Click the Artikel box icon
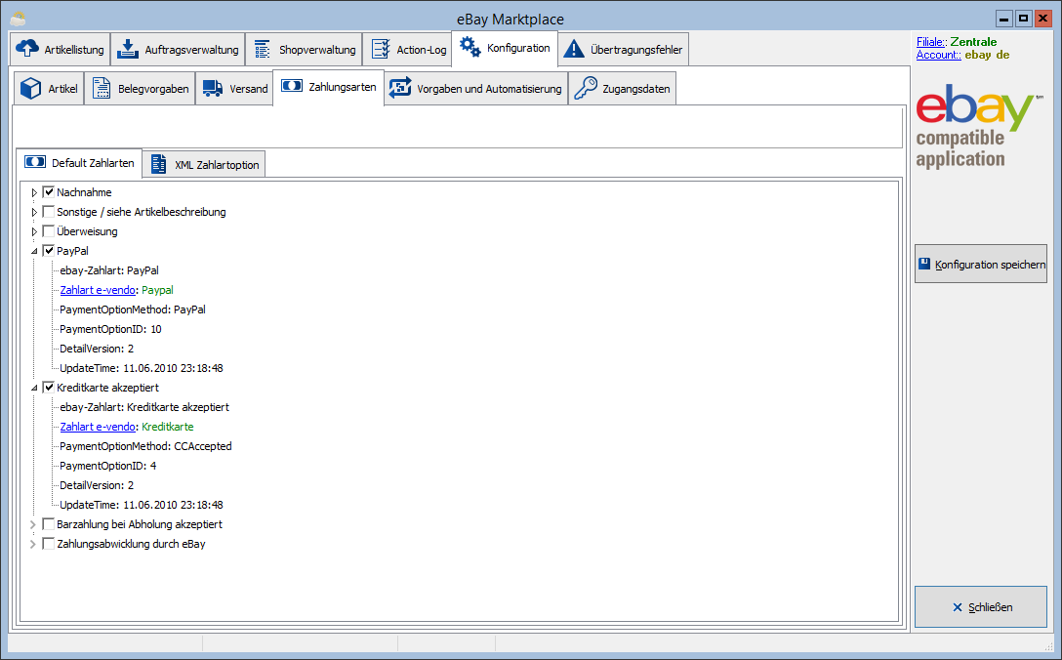Screen dimensions: 1062x660 pos(30,88)
